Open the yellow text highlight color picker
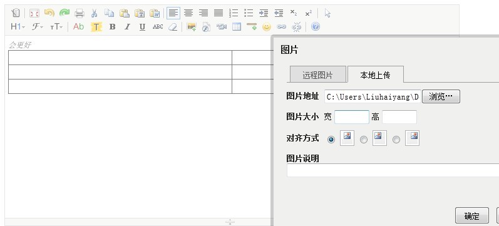The height and width of the screenshot is (226, 499). [96, 27]
